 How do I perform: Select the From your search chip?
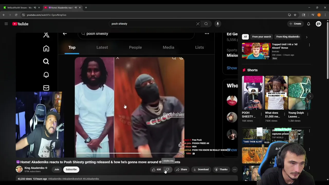click(x=262, y=37)
